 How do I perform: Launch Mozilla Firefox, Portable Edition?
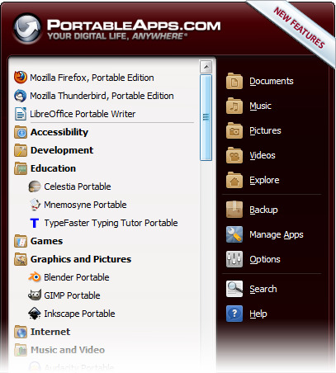(92, 78)
